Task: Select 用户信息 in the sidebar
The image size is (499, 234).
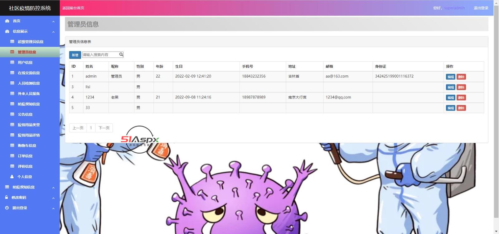Action: [x=25, y=62]
